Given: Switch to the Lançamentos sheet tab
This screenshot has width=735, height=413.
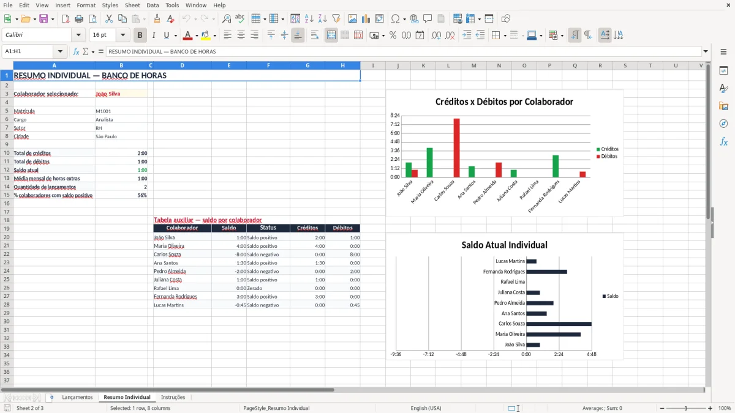Looking at the screenshot, I should click(x=77, y=397).
